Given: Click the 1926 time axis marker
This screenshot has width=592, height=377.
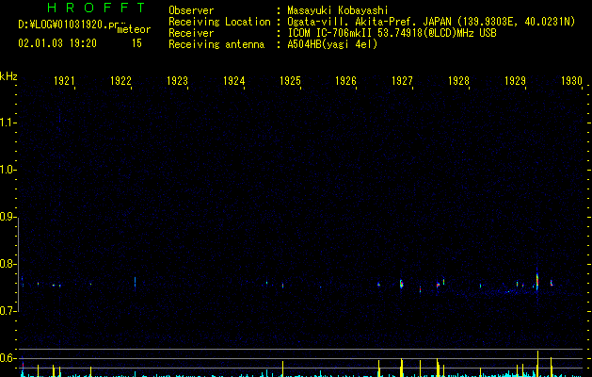Looking at the screenshot, I should coord(345,81).
